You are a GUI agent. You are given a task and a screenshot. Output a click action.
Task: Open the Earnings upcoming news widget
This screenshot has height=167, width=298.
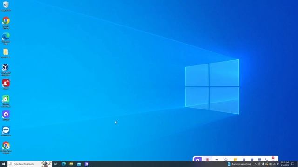click(x=239, y=164)
